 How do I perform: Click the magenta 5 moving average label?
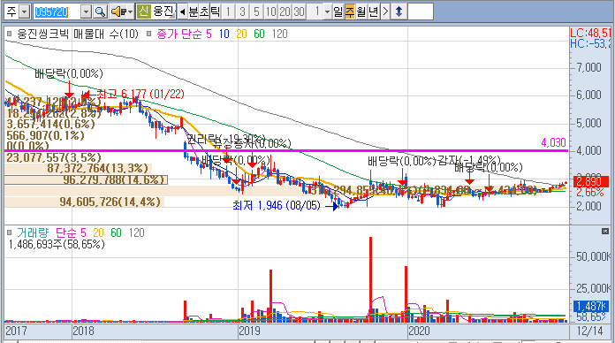point(209,34)
